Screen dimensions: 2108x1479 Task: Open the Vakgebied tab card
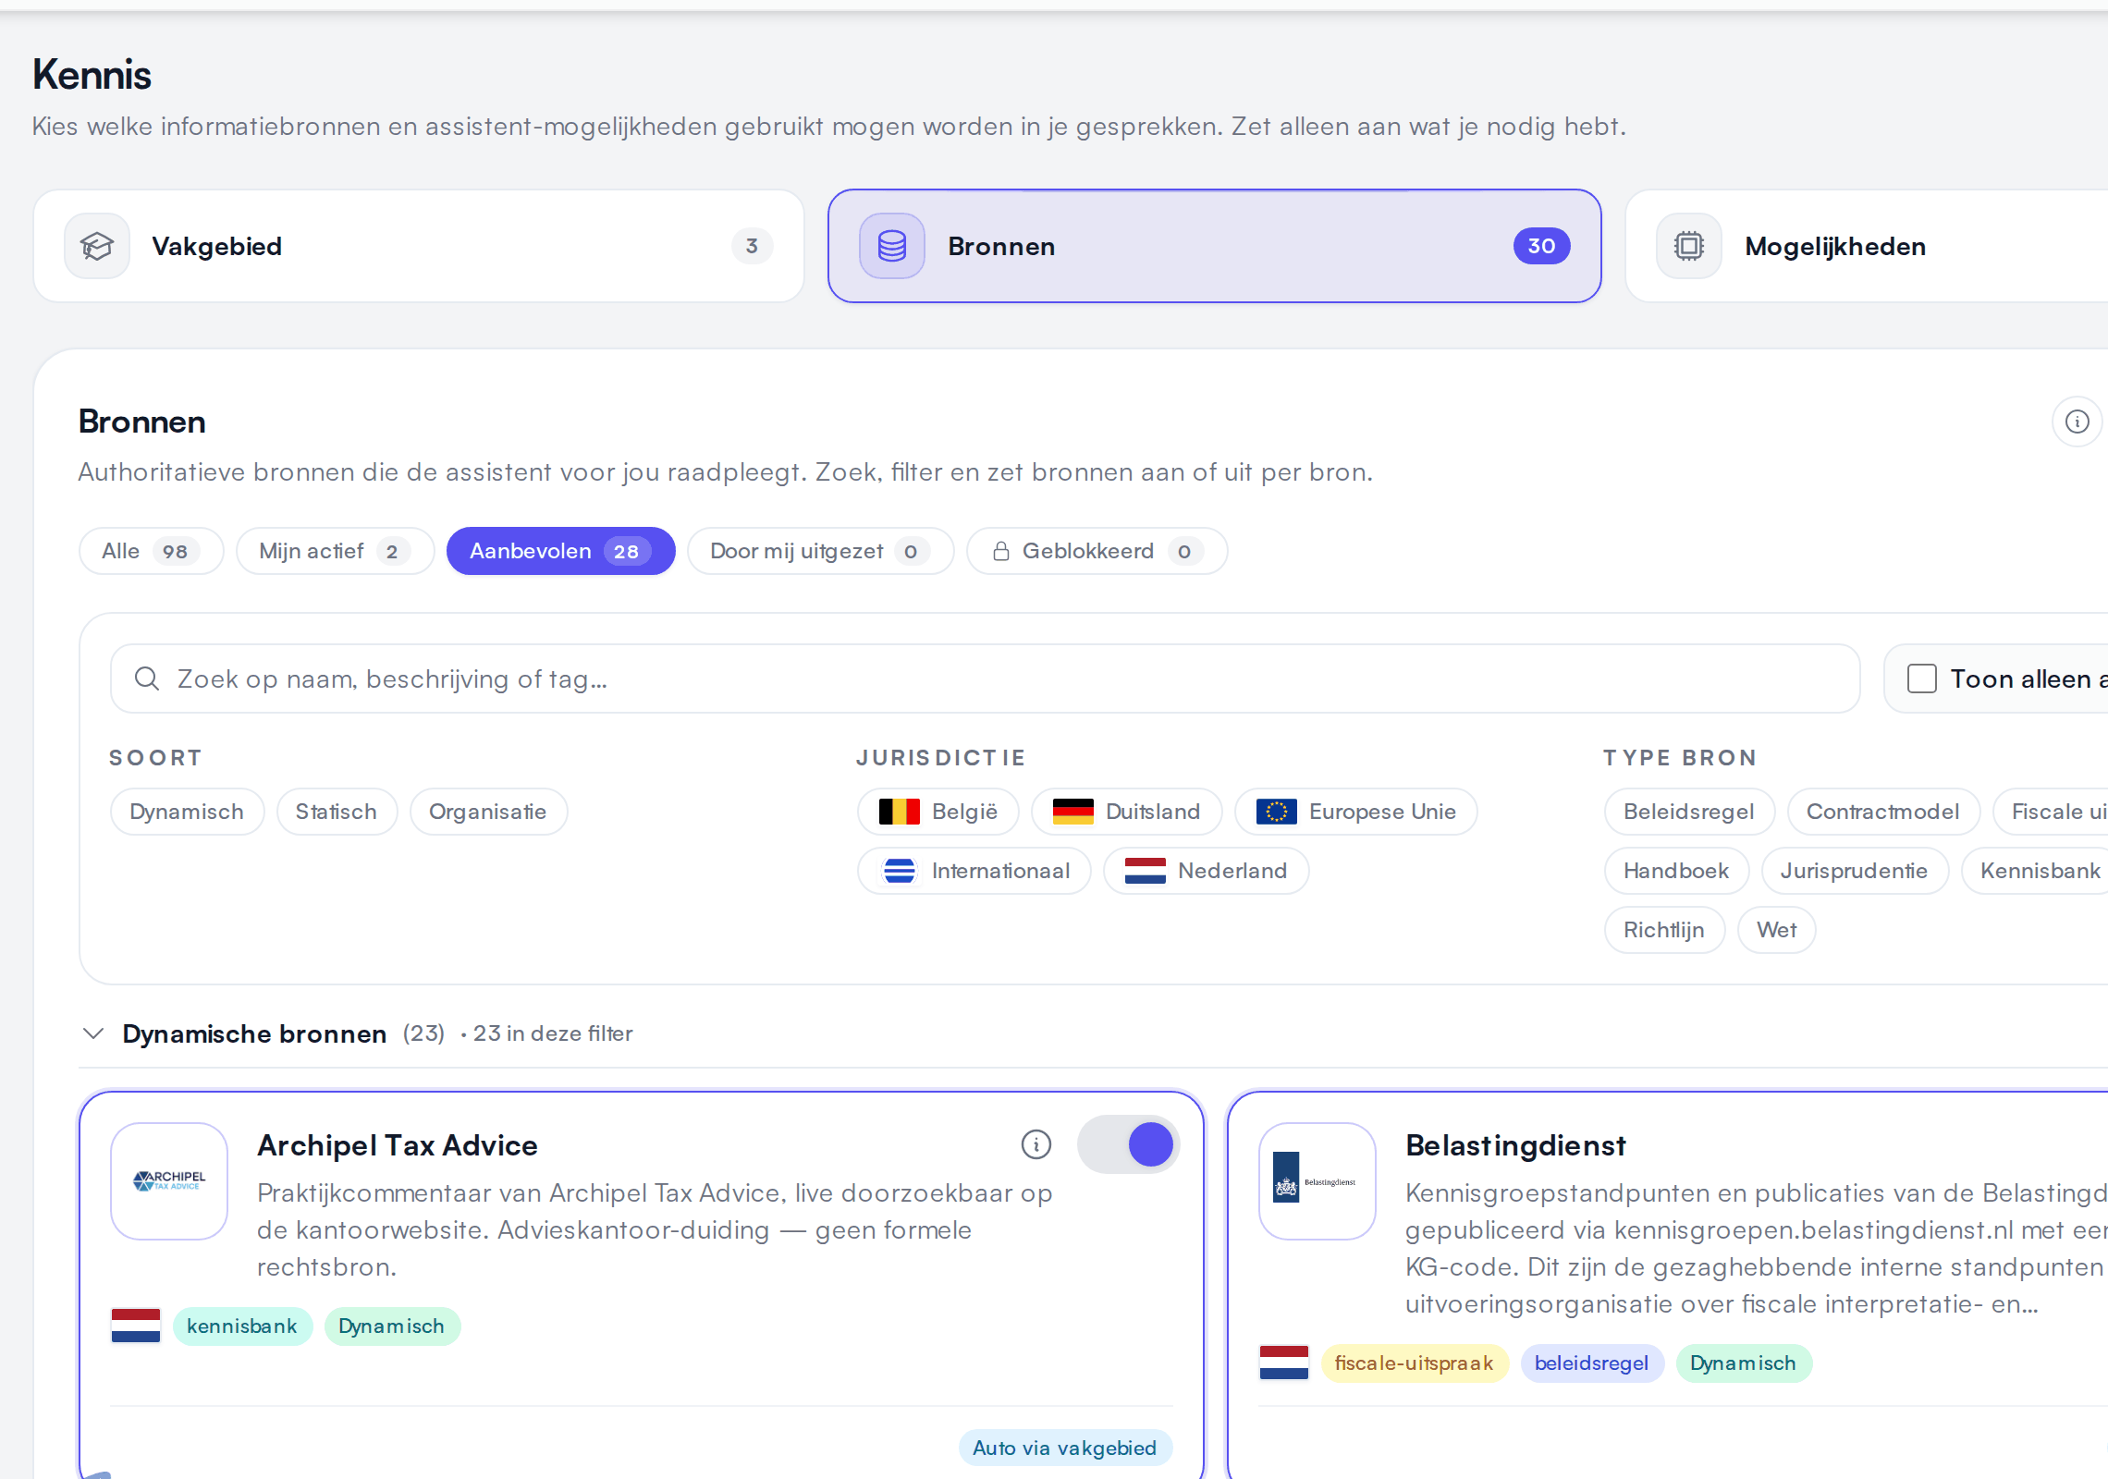pos(419,246)
